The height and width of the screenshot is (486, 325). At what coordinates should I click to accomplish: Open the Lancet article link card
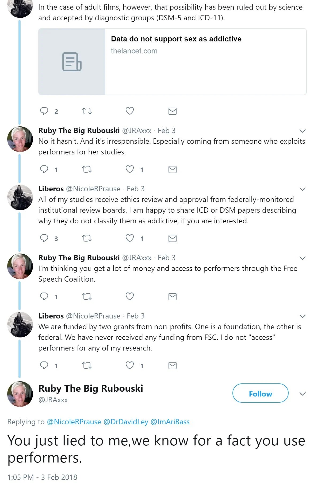click(x=172, y=62)
